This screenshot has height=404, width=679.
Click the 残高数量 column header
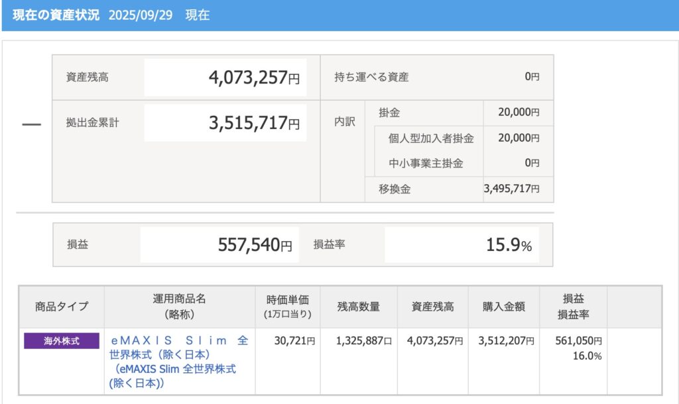(359, 306)
